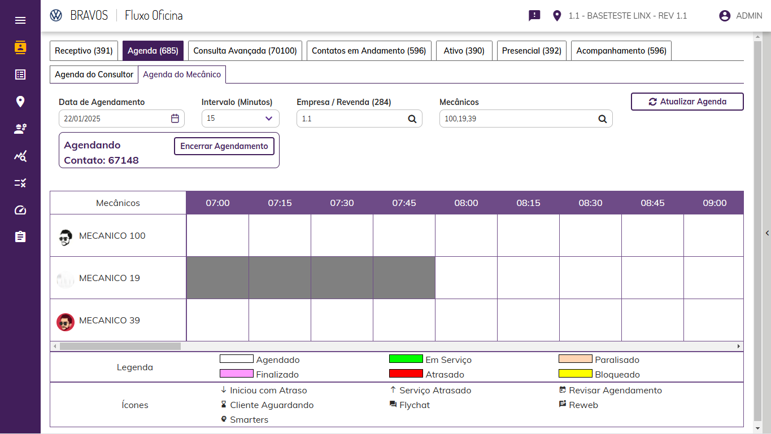Image resolution: width=771 pixels, height=434 pixels.
Task: Click the 07:30 time column header
Action: coord(342,203)
